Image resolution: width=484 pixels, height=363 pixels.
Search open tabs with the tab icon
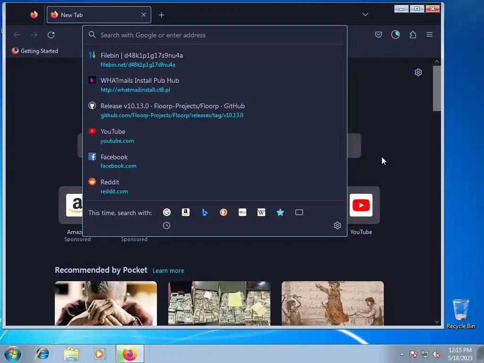click(x=299, y=212)
